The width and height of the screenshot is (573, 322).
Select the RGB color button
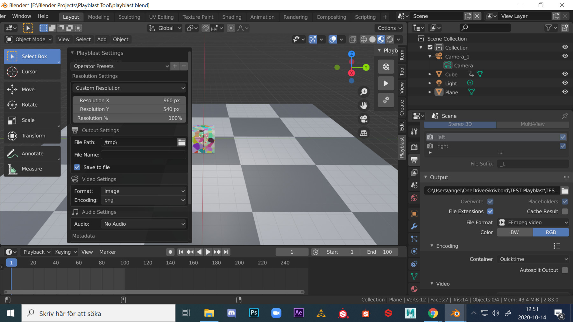pyautogui.click(x=551, y=232)
